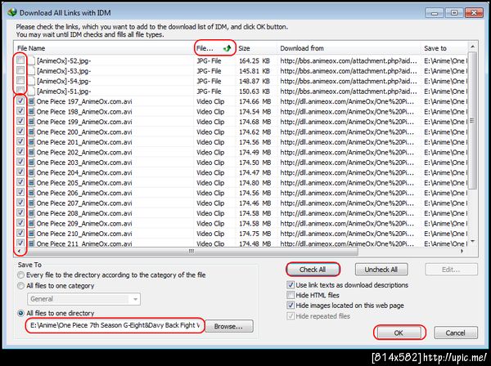491x366 pixels.
Task: Sort by Save to column header
Action: pos(444,48)
